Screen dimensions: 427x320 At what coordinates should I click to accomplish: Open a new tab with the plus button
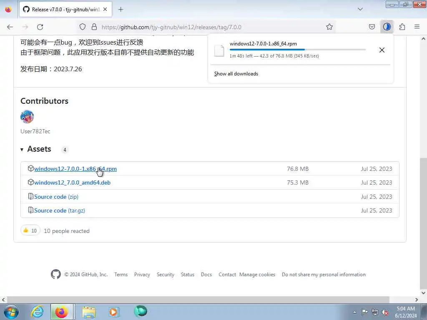pyautogui.click(x=121, y=10)
